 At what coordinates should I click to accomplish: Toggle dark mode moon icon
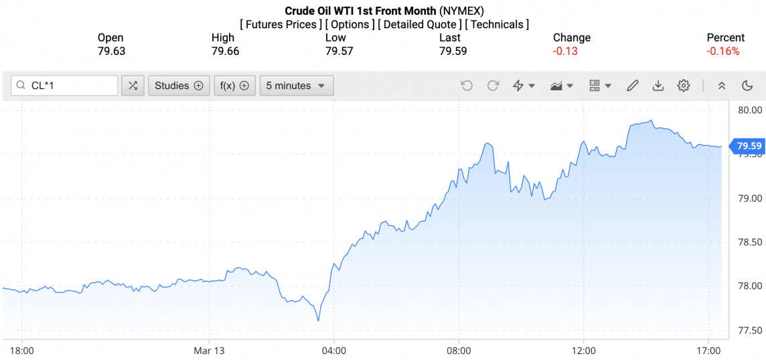pos(748,86)
